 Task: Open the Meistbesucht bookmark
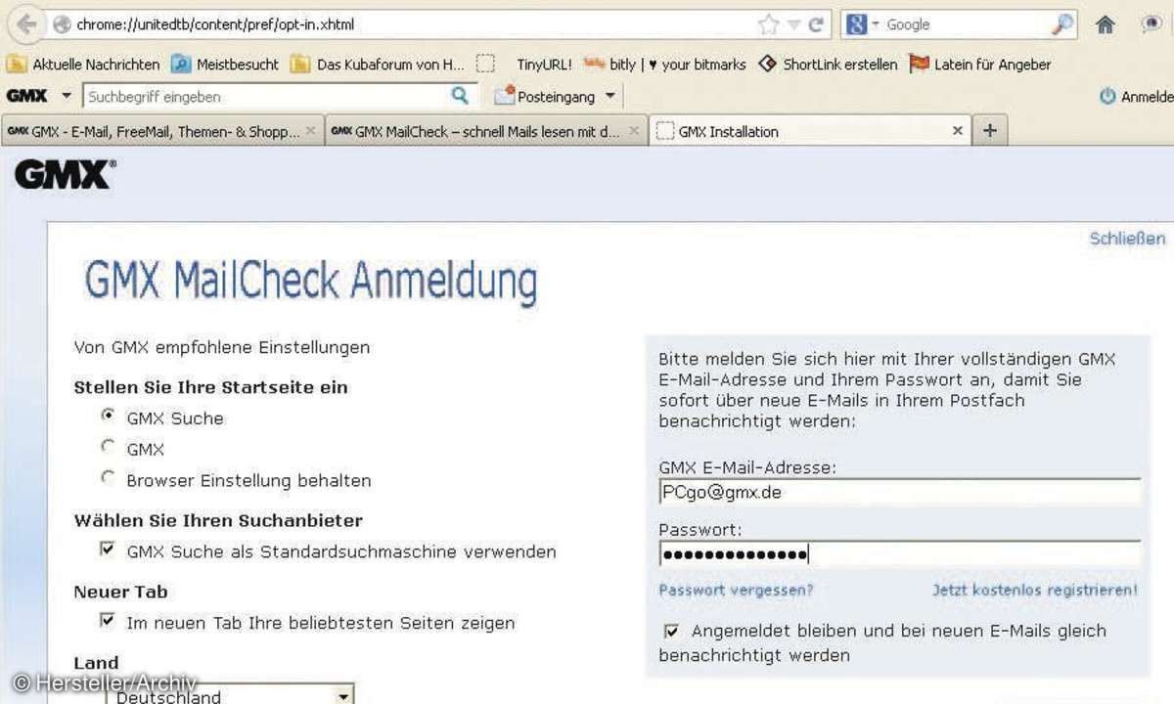click(225, 65)
